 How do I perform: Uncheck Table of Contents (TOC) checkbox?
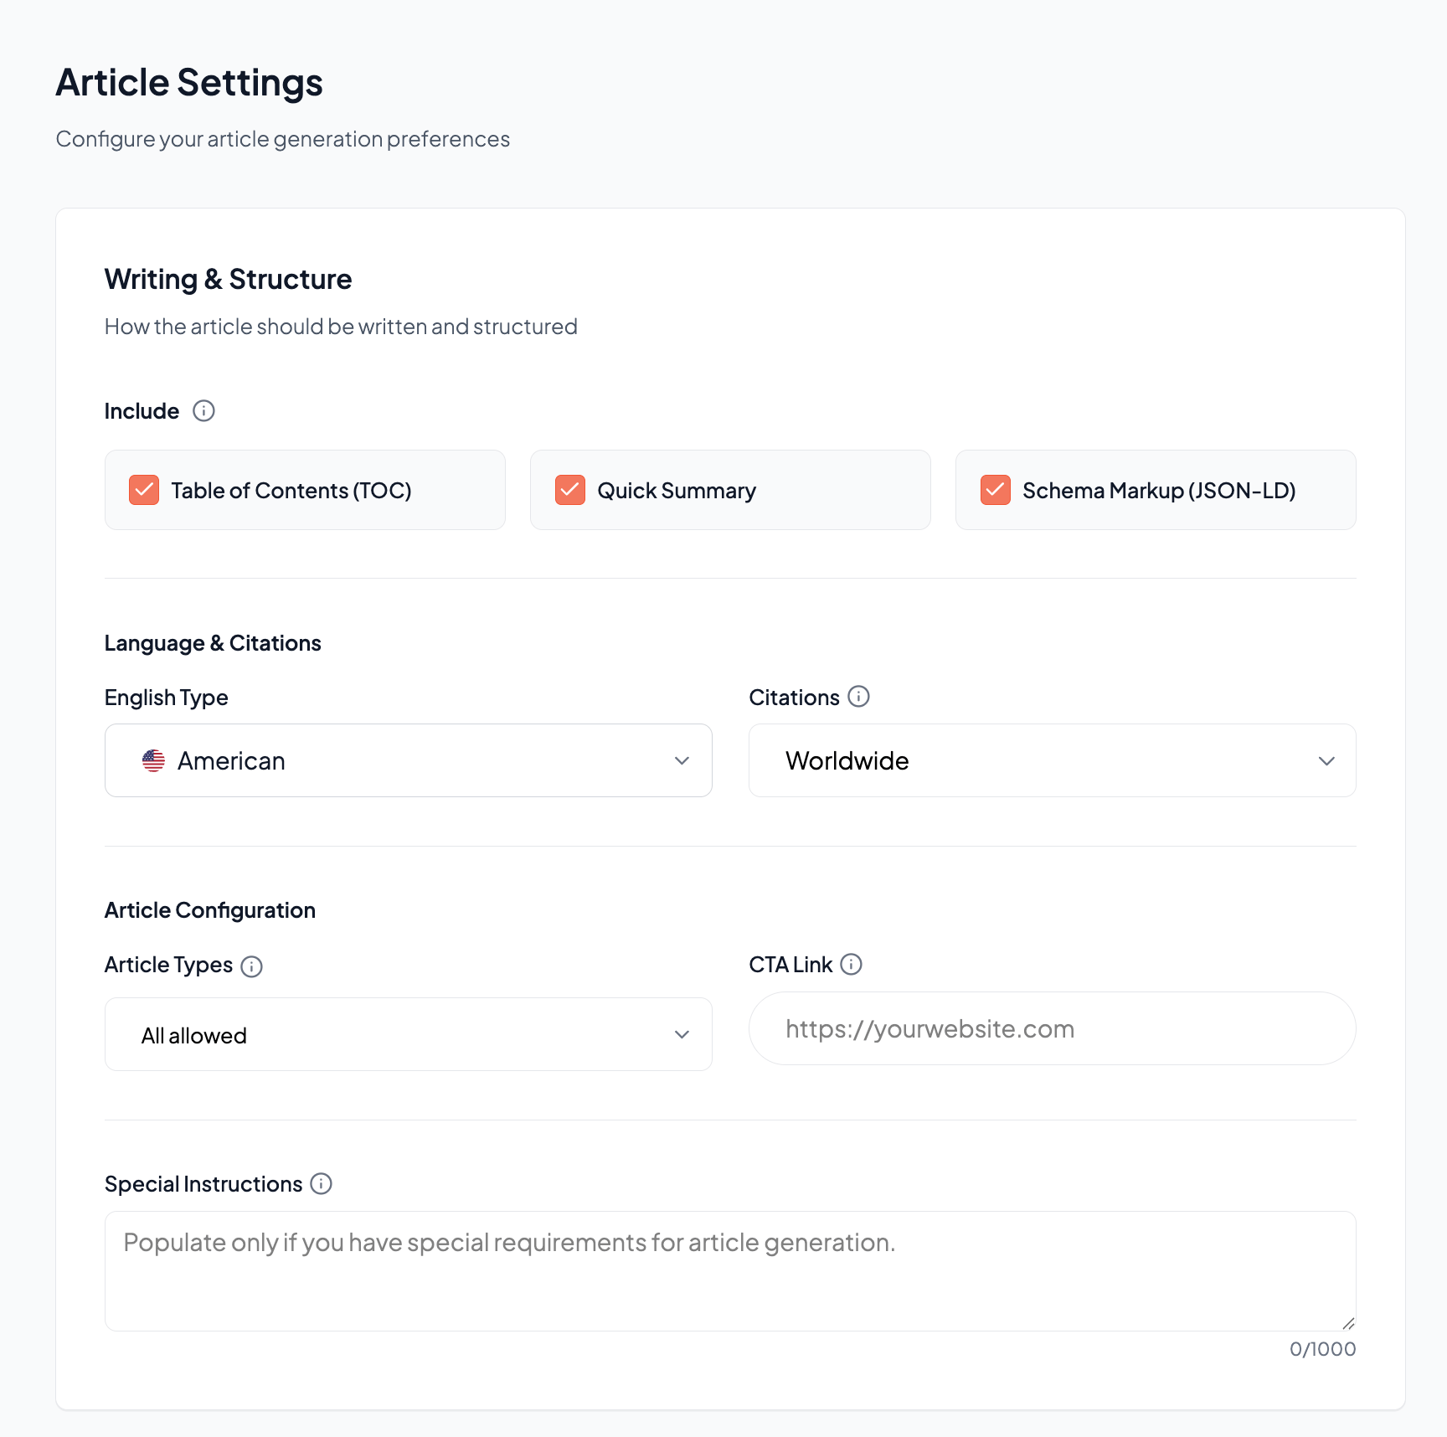[x=144, y=490]
